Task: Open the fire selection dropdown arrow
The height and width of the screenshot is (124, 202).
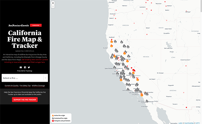Action: click(45, 78)
